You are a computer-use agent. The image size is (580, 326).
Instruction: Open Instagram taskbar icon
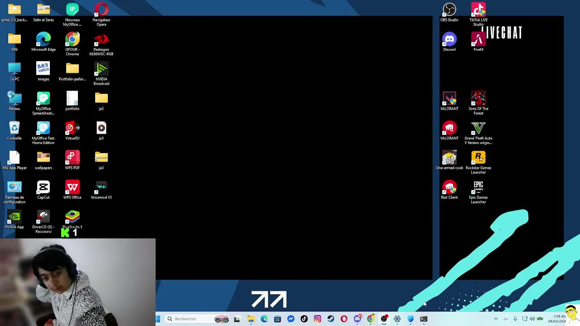[x=317, y=319]
